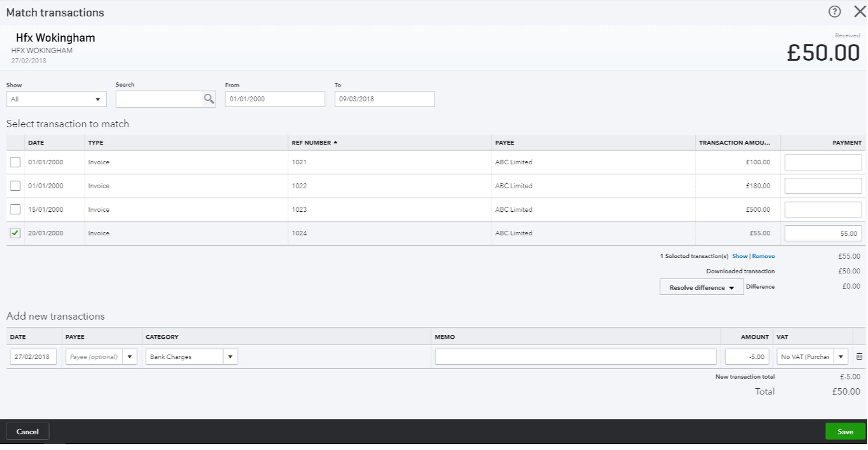Open the Bank Charges category dropdown arrow

(230, 357)
